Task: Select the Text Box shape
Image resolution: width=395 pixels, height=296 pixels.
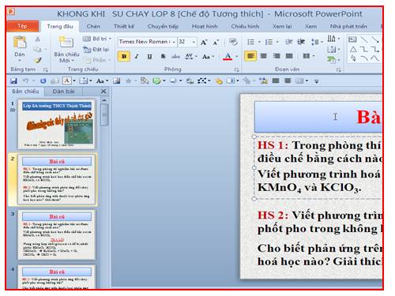Action: click(x=352, y=39)
